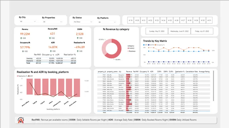Click the makeyourtrip bar in booking chart
Image resolution: width=229 pixels, height=128 pixels.
point(61,87)
